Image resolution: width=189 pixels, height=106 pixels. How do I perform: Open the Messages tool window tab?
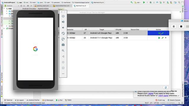pyautogui.click(x=48, y=100)
